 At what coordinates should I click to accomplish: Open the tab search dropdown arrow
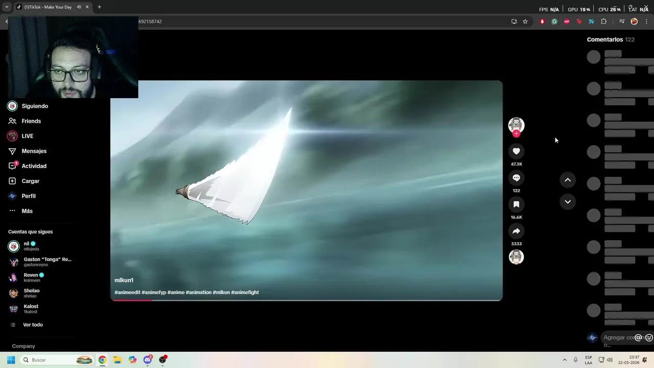point(7,7)
